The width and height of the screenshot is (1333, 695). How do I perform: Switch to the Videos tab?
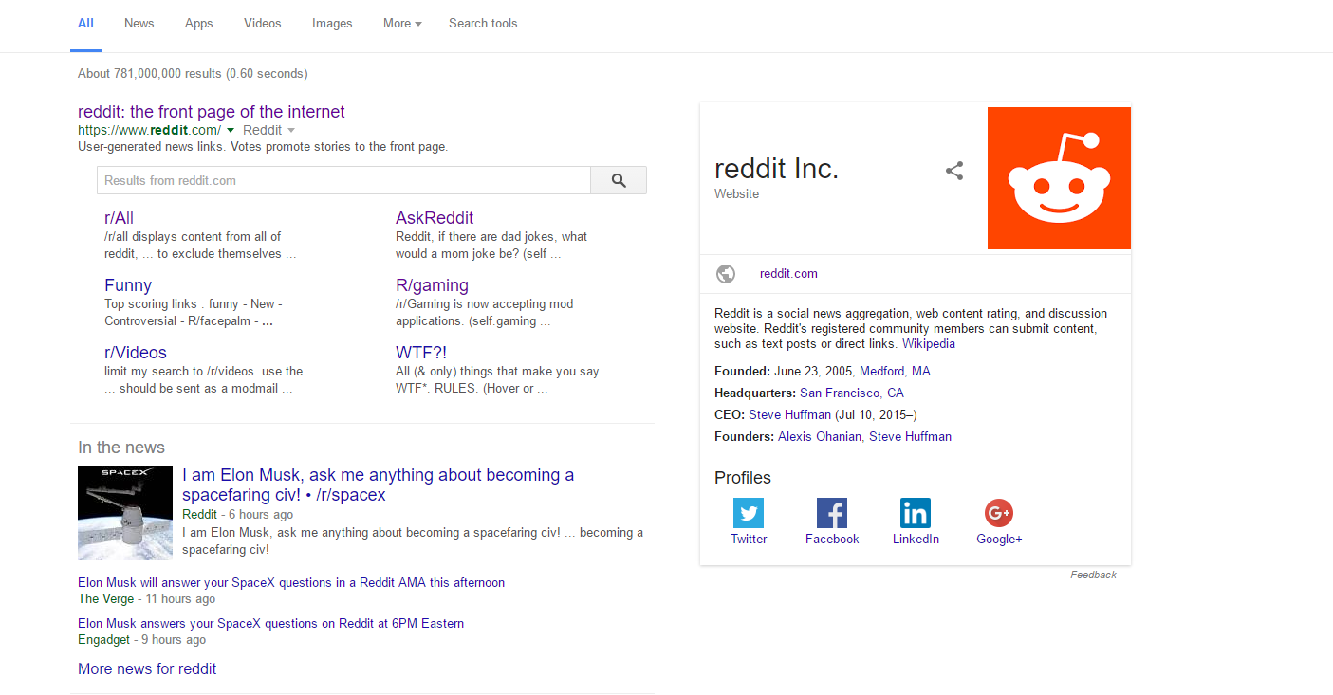262,23
